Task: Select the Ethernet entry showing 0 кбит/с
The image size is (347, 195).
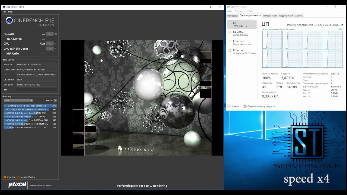Action: [x=242, y=52]
